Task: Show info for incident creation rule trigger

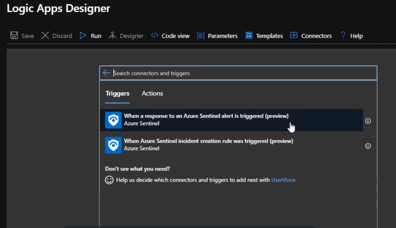Action: point(368,146)
